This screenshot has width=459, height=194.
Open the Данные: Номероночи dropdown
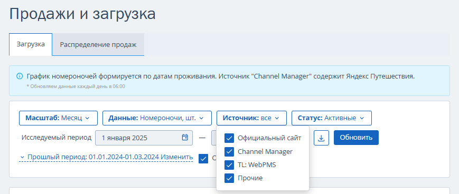157,118
